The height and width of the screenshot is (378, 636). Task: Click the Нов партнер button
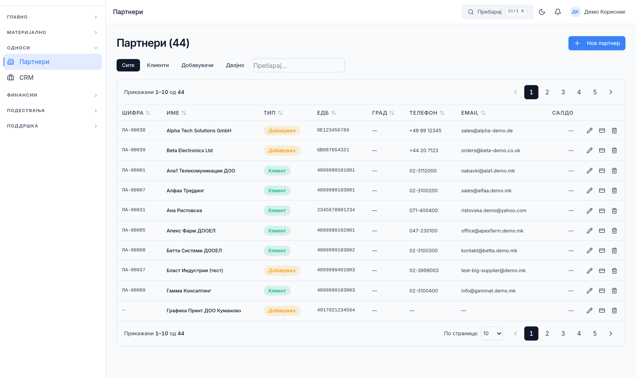coord(597,43)
